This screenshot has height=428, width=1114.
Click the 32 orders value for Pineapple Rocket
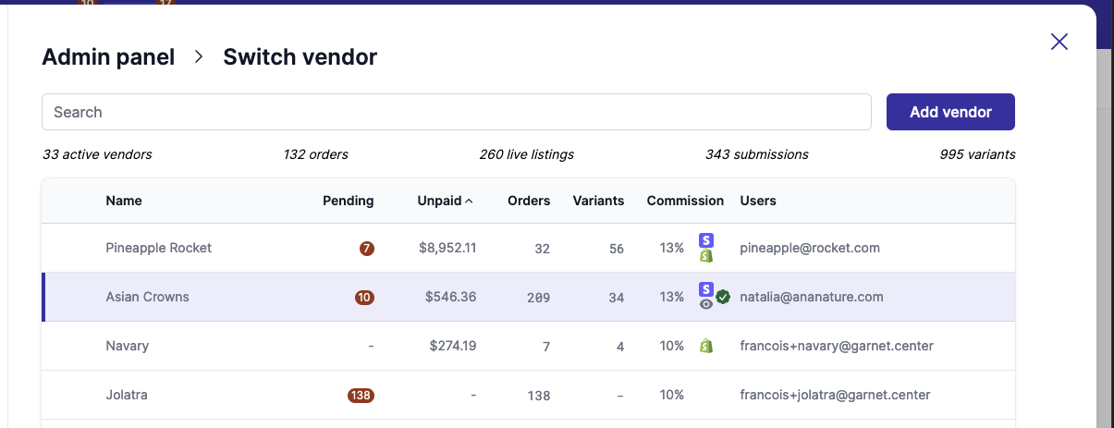(x=543, y=249)
